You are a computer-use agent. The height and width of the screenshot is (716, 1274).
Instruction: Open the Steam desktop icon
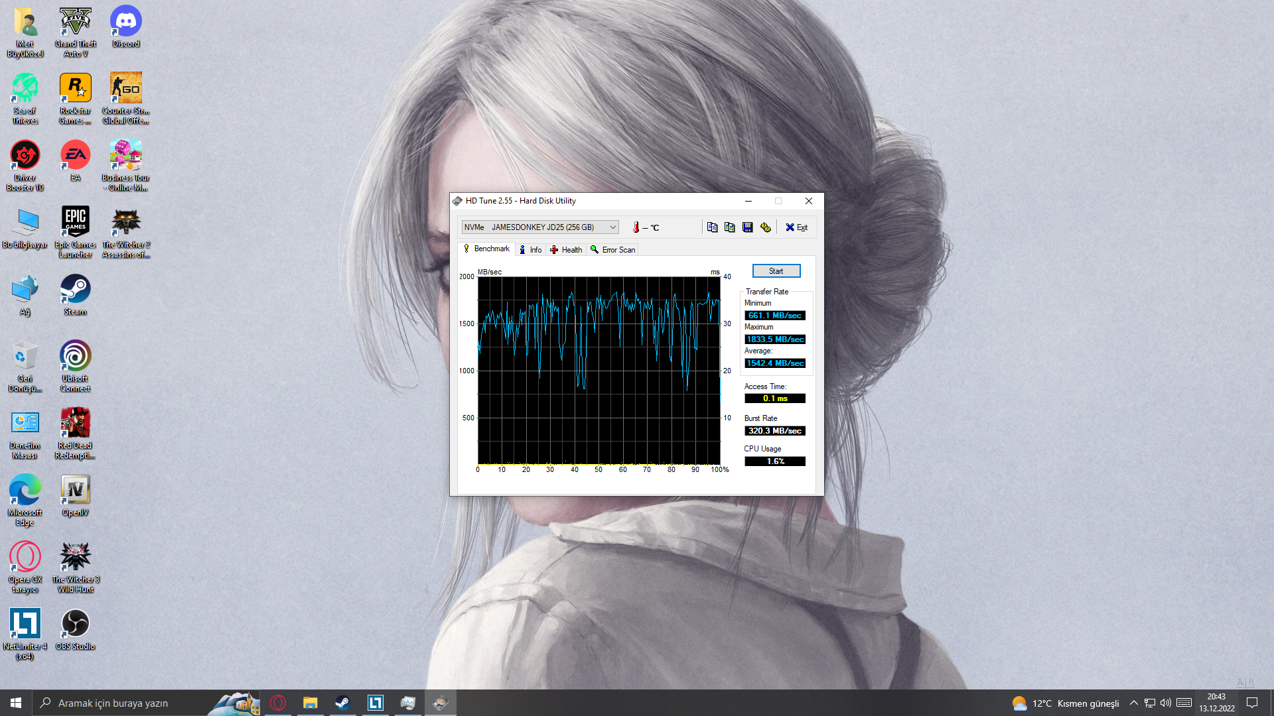pos(75,295)
